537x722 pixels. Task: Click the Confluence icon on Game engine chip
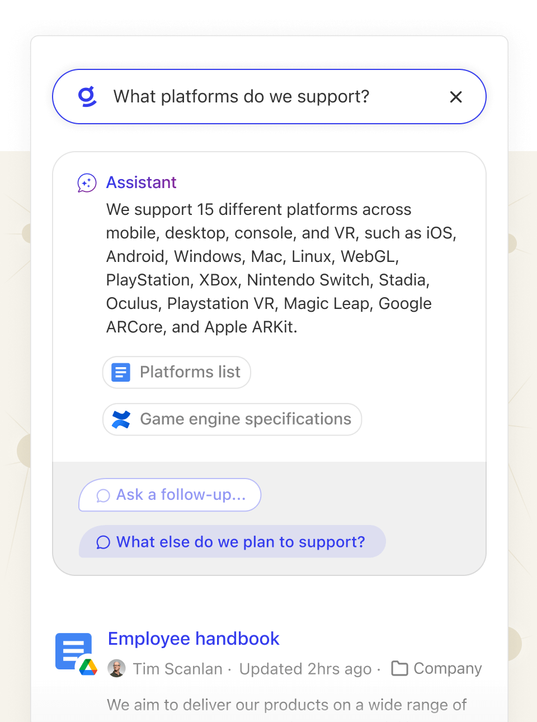pos(121,419)
